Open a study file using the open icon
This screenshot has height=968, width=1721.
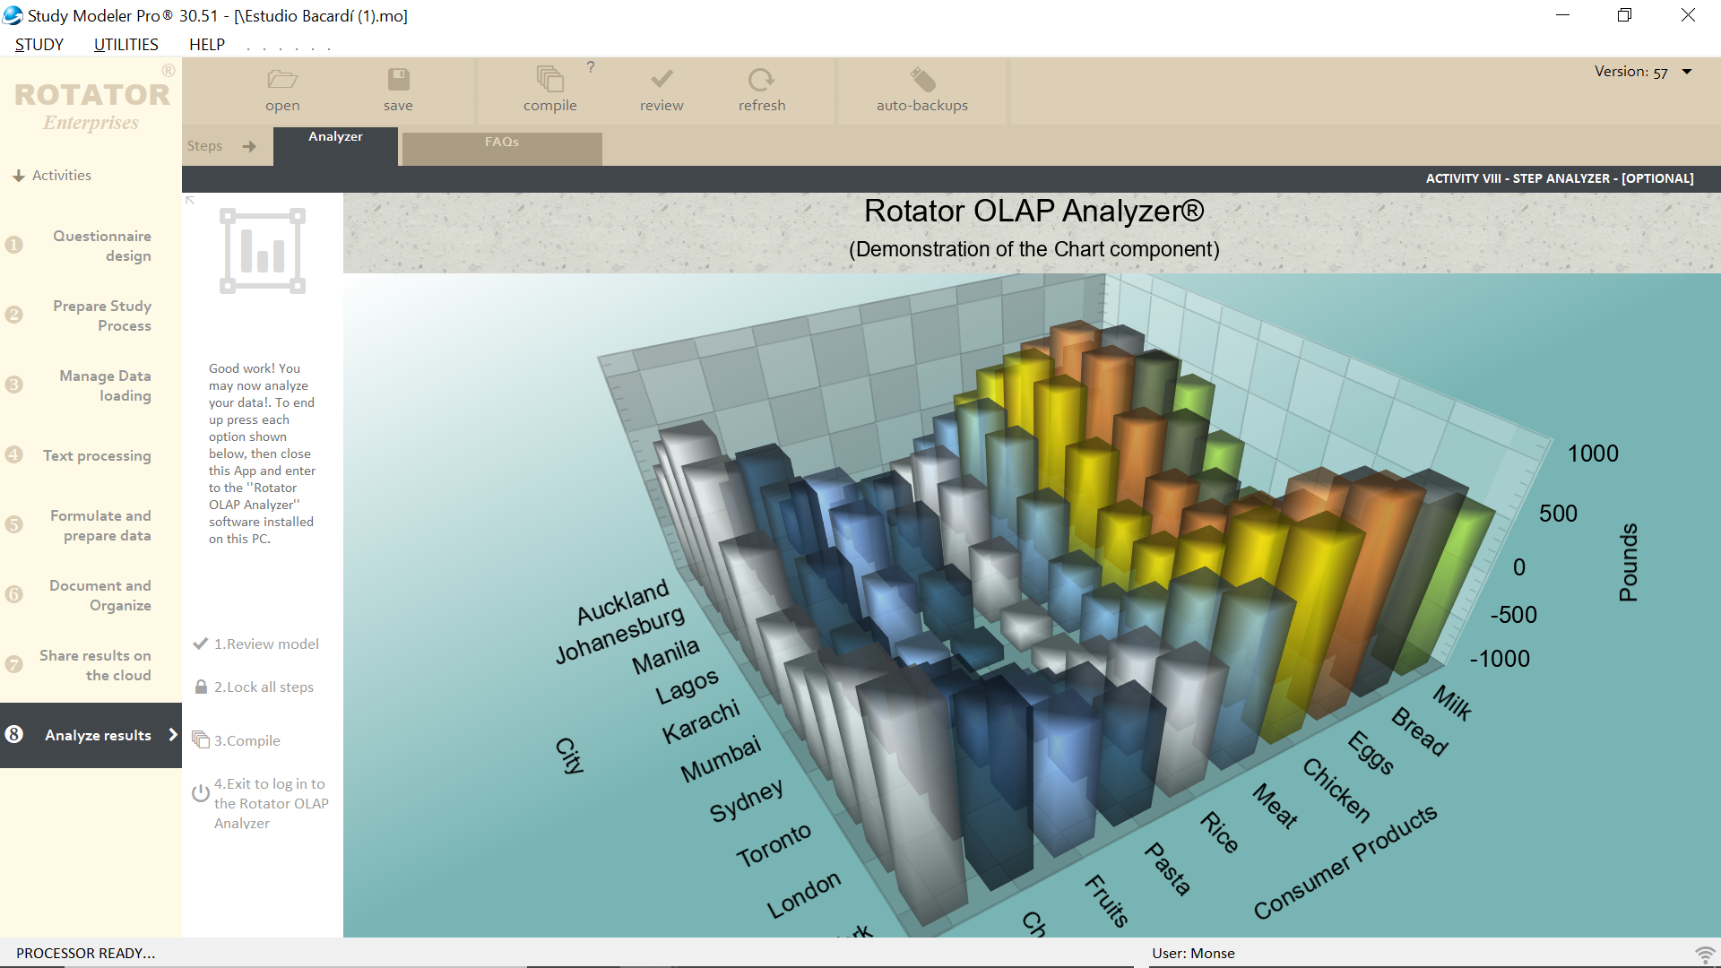tap(282, 90)
